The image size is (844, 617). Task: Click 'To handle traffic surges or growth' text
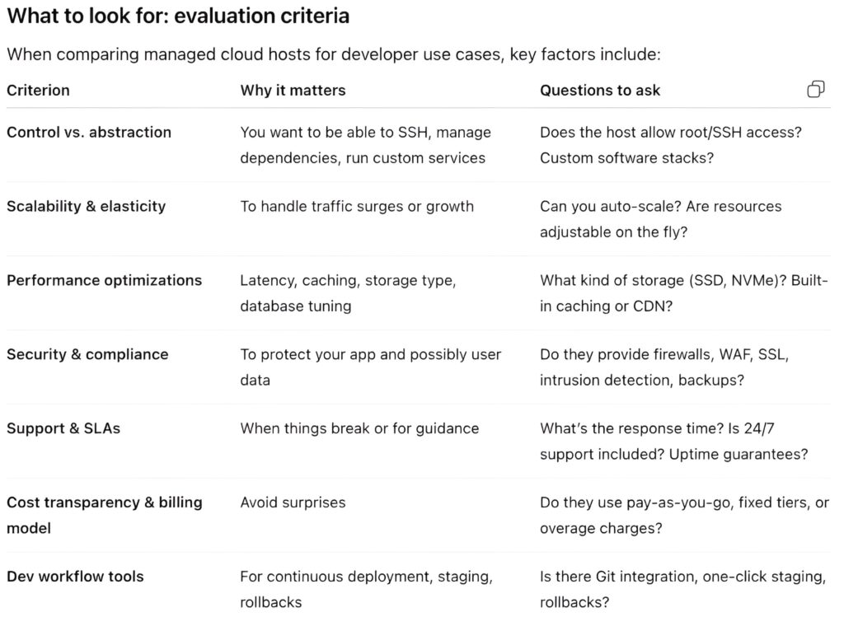357,206
